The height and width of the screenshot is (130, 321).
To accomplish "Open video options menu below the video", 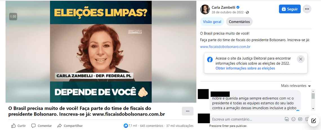I will pos(188,111).
